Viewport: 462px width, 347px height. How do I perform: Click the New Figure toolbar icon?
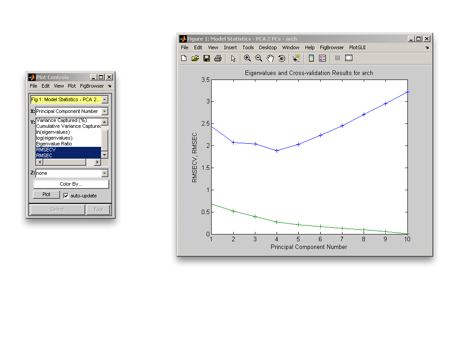click(x=184, y=58)
